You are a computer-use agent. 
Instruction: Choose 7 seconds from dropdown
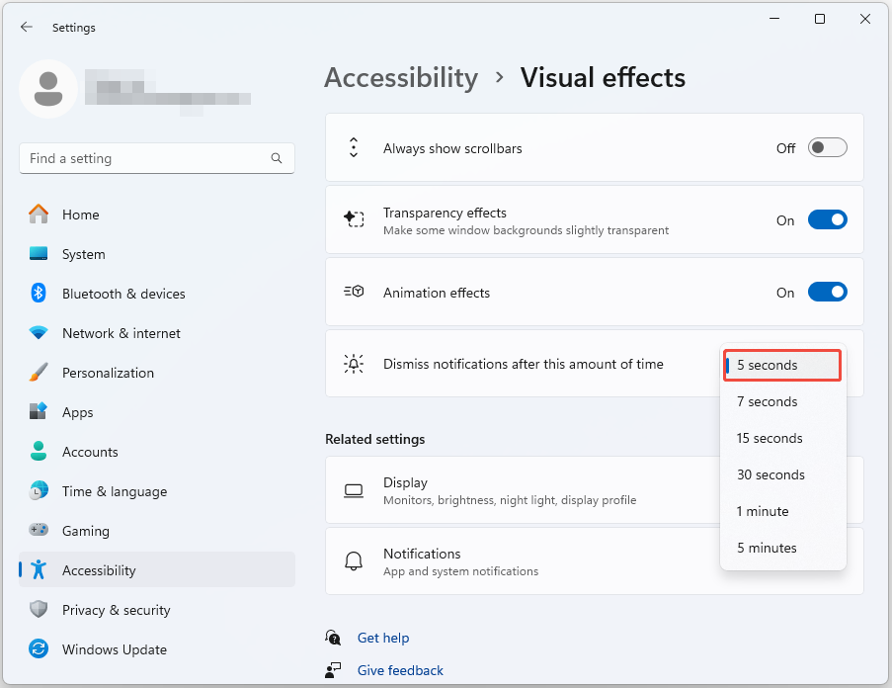click(x=767, y=401)
